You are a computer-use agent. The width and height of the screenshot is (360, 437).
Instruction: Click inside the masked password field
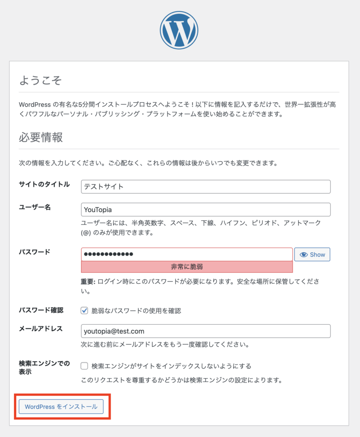click(187, 254)
